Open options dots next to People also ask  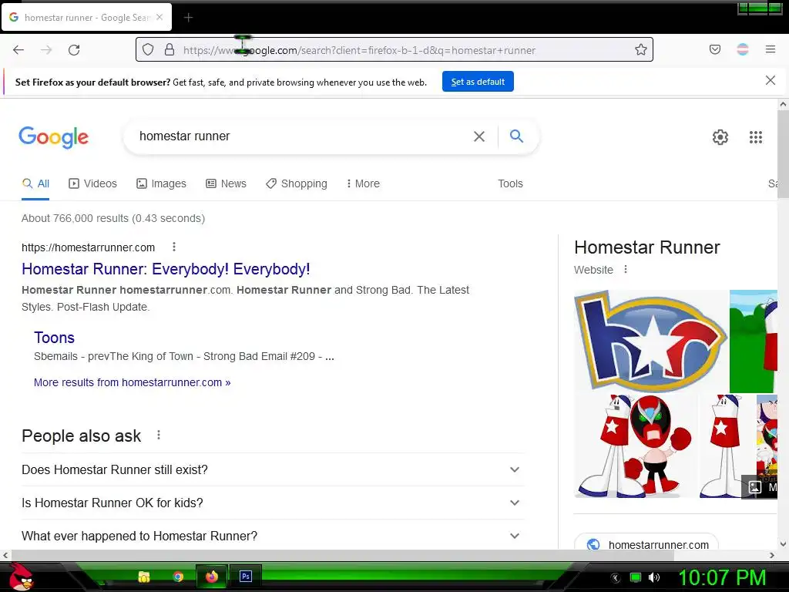(x=159, y=435)
